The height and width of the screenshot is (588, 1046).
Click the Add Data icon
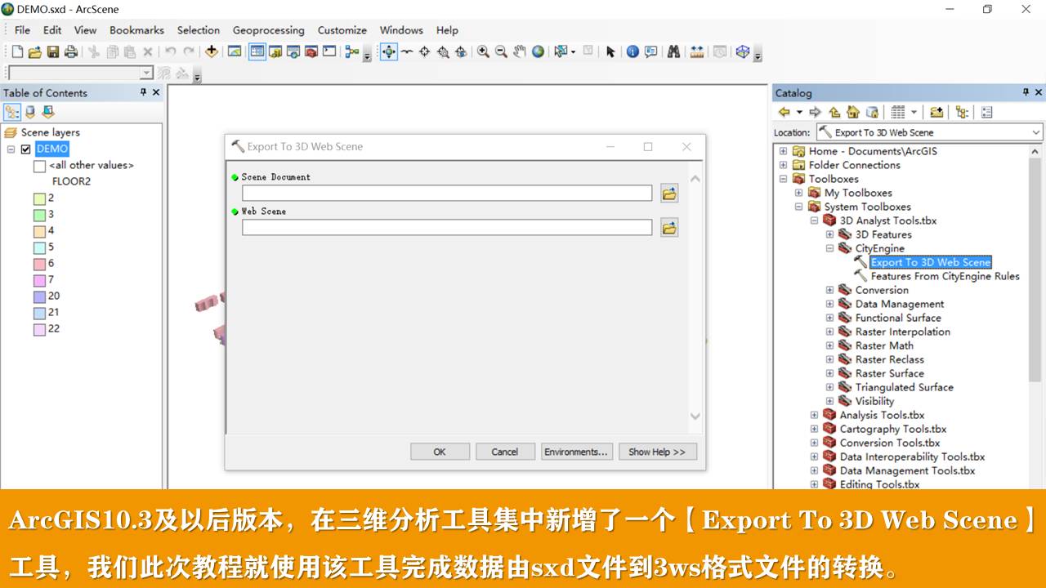[x=212, y=51]
